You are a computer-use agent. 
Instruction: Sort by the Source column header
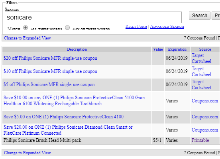coord(205,49)
